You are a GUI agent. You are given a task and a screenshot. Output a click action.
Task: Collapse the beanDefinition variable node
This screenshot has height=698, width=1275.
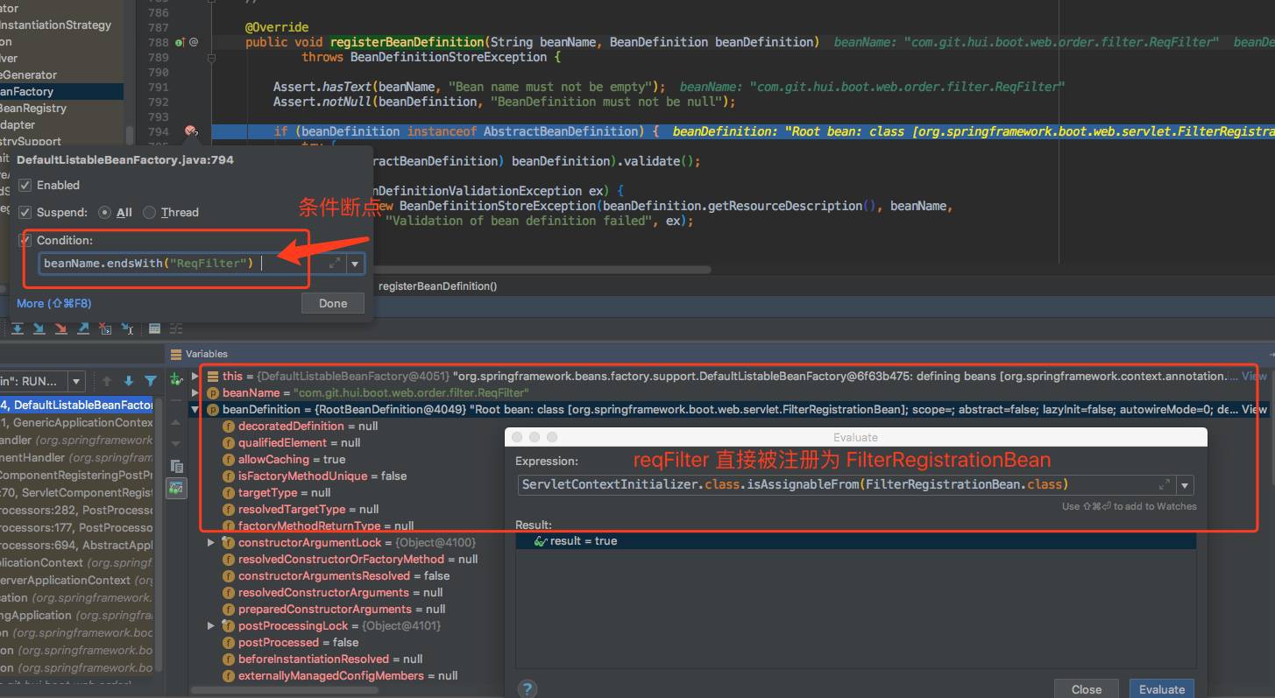click(195, 409)
